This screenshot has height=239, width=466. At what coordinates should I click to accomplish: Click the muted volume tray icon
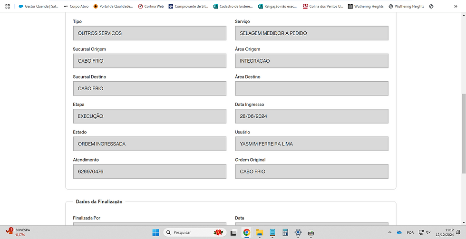pos(428,232)
